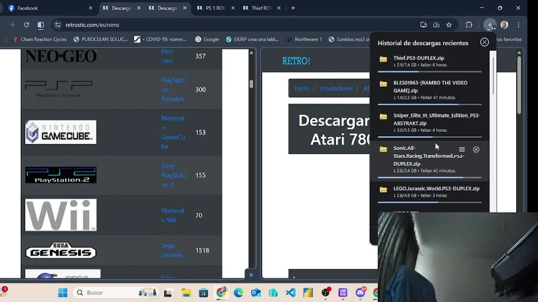Close the Thief ROM tab
The image size is (538, 302).
point(279,8)
